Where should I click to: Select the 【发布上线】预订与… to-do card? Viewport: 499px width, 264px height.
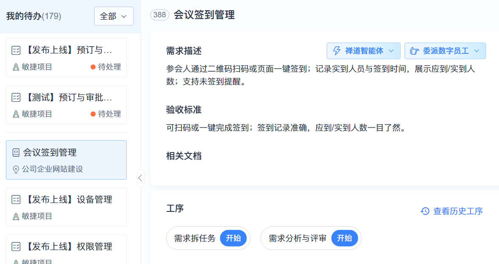click(x=66, y=58)
